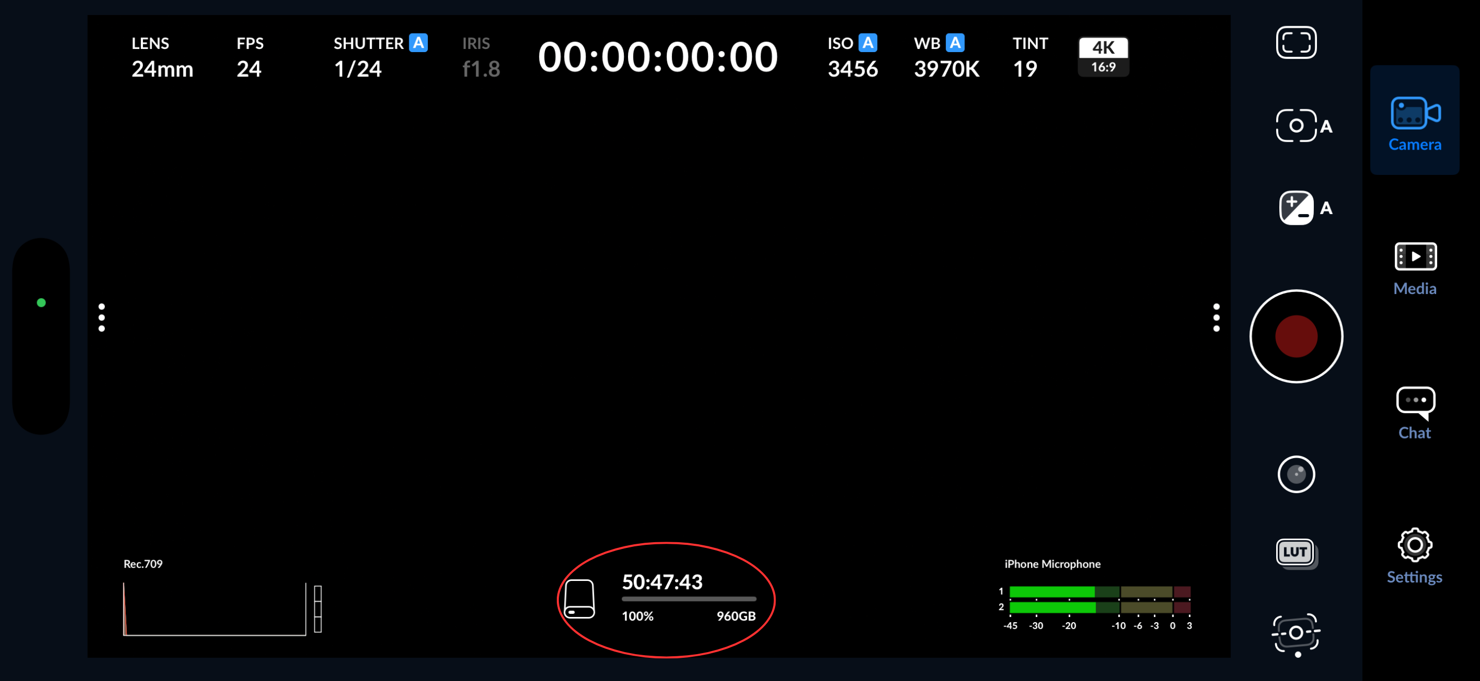Open the lens selector circle icon
This screenshot has width=1480, height=681.
[x=1296, y=474]
